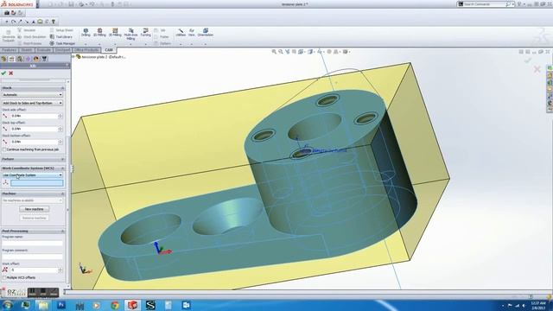553x311 pixels.
Task: Click the faded green check at viewport corner
Action: [528, 60]
